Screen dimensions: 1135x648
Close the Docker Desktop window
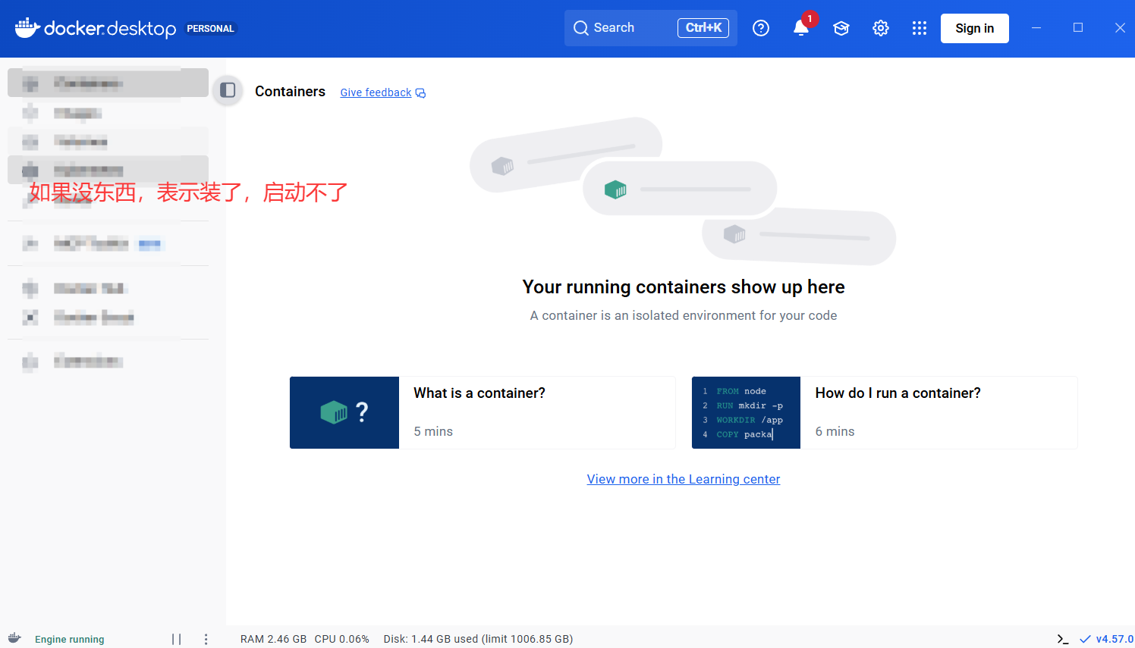[1120, 28]
